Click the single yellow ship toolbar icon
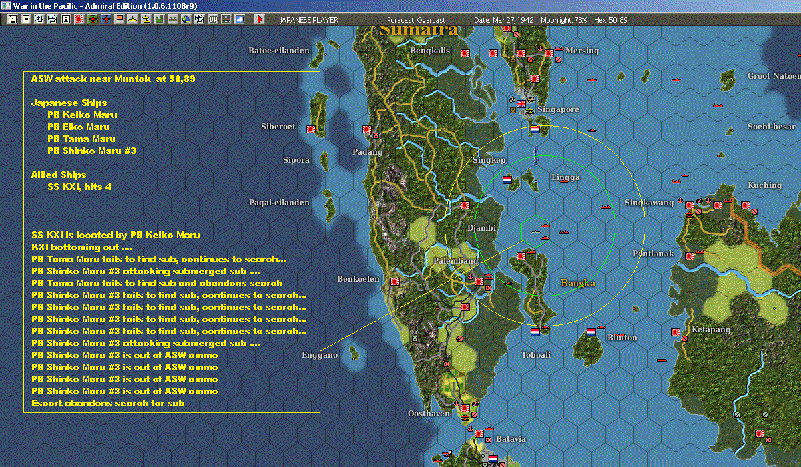 (133, 19)
